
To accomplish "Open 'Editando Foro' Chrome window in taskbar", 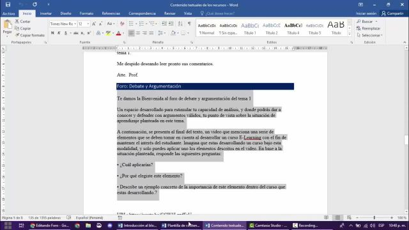I will (50, 226).
